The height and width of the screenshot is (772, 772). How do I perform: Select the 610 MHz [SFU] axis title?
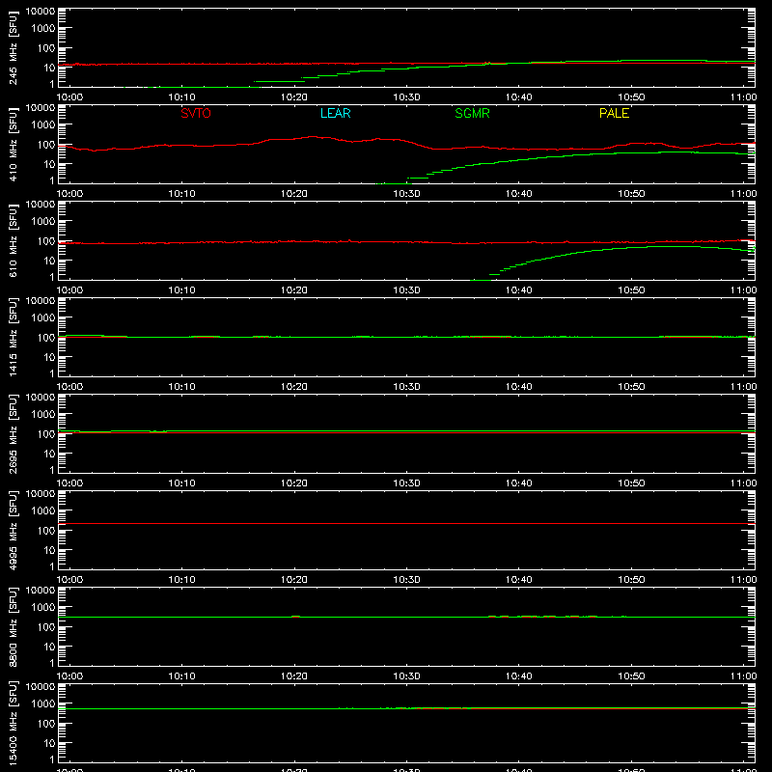pyautogui.click(x=13, y=241)
